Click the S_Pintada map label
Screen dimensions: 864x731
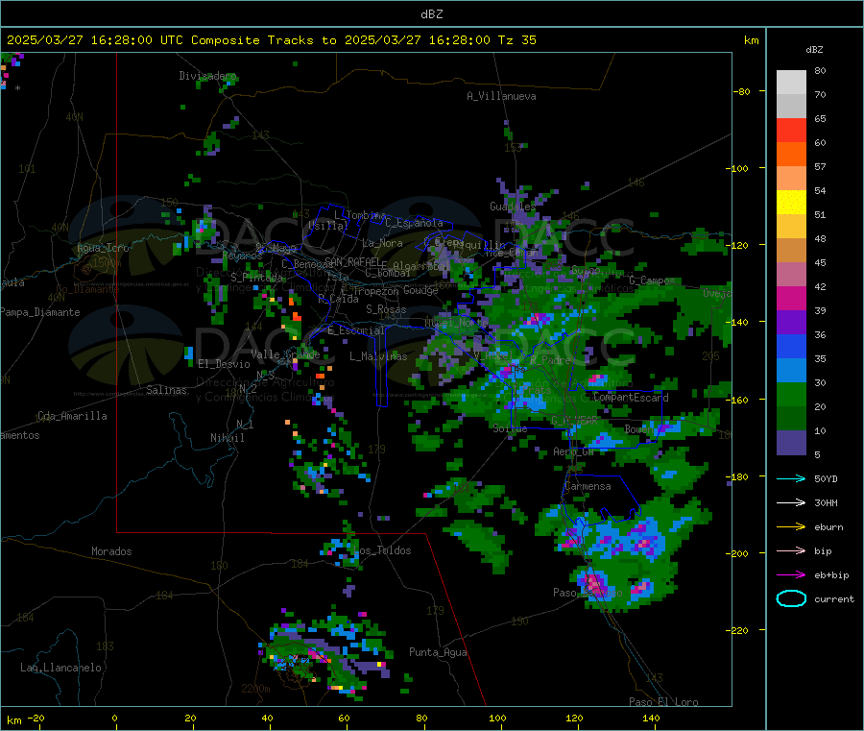click(255, 277)
